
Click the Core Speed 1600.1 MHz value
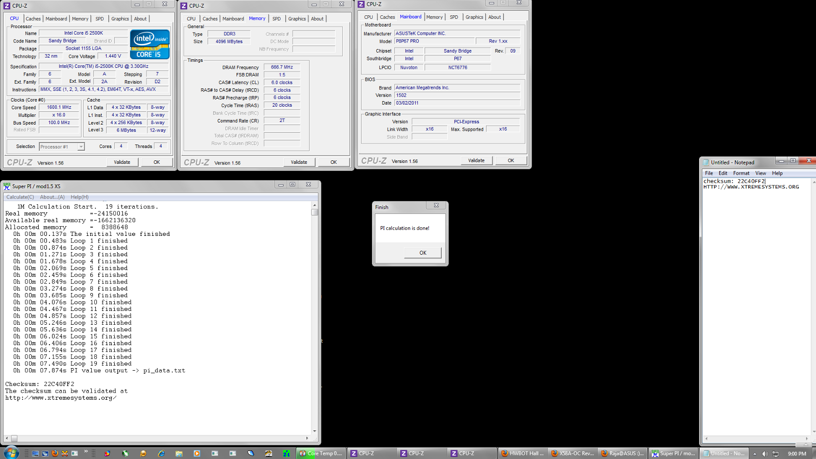[x=59, y=108]
